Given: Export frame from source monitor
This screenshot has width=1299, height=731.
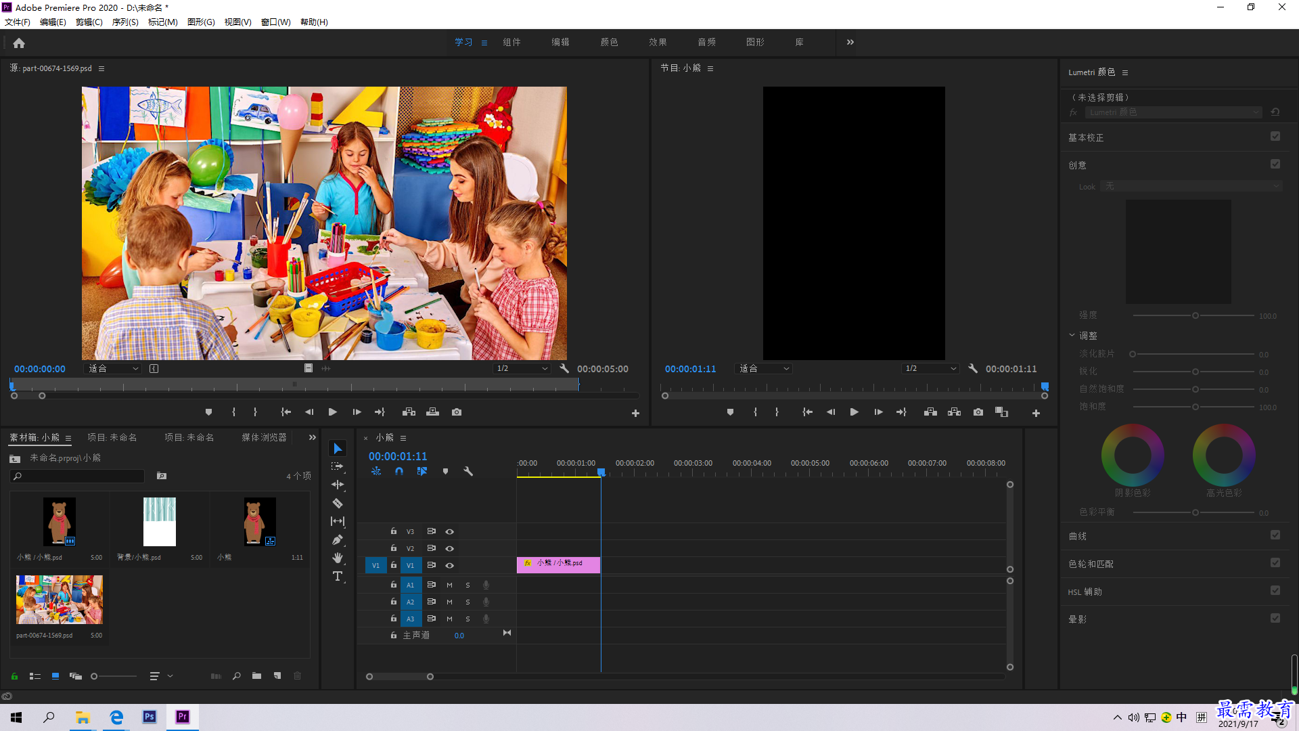Looking at the screenshot, I should point(457,412).
